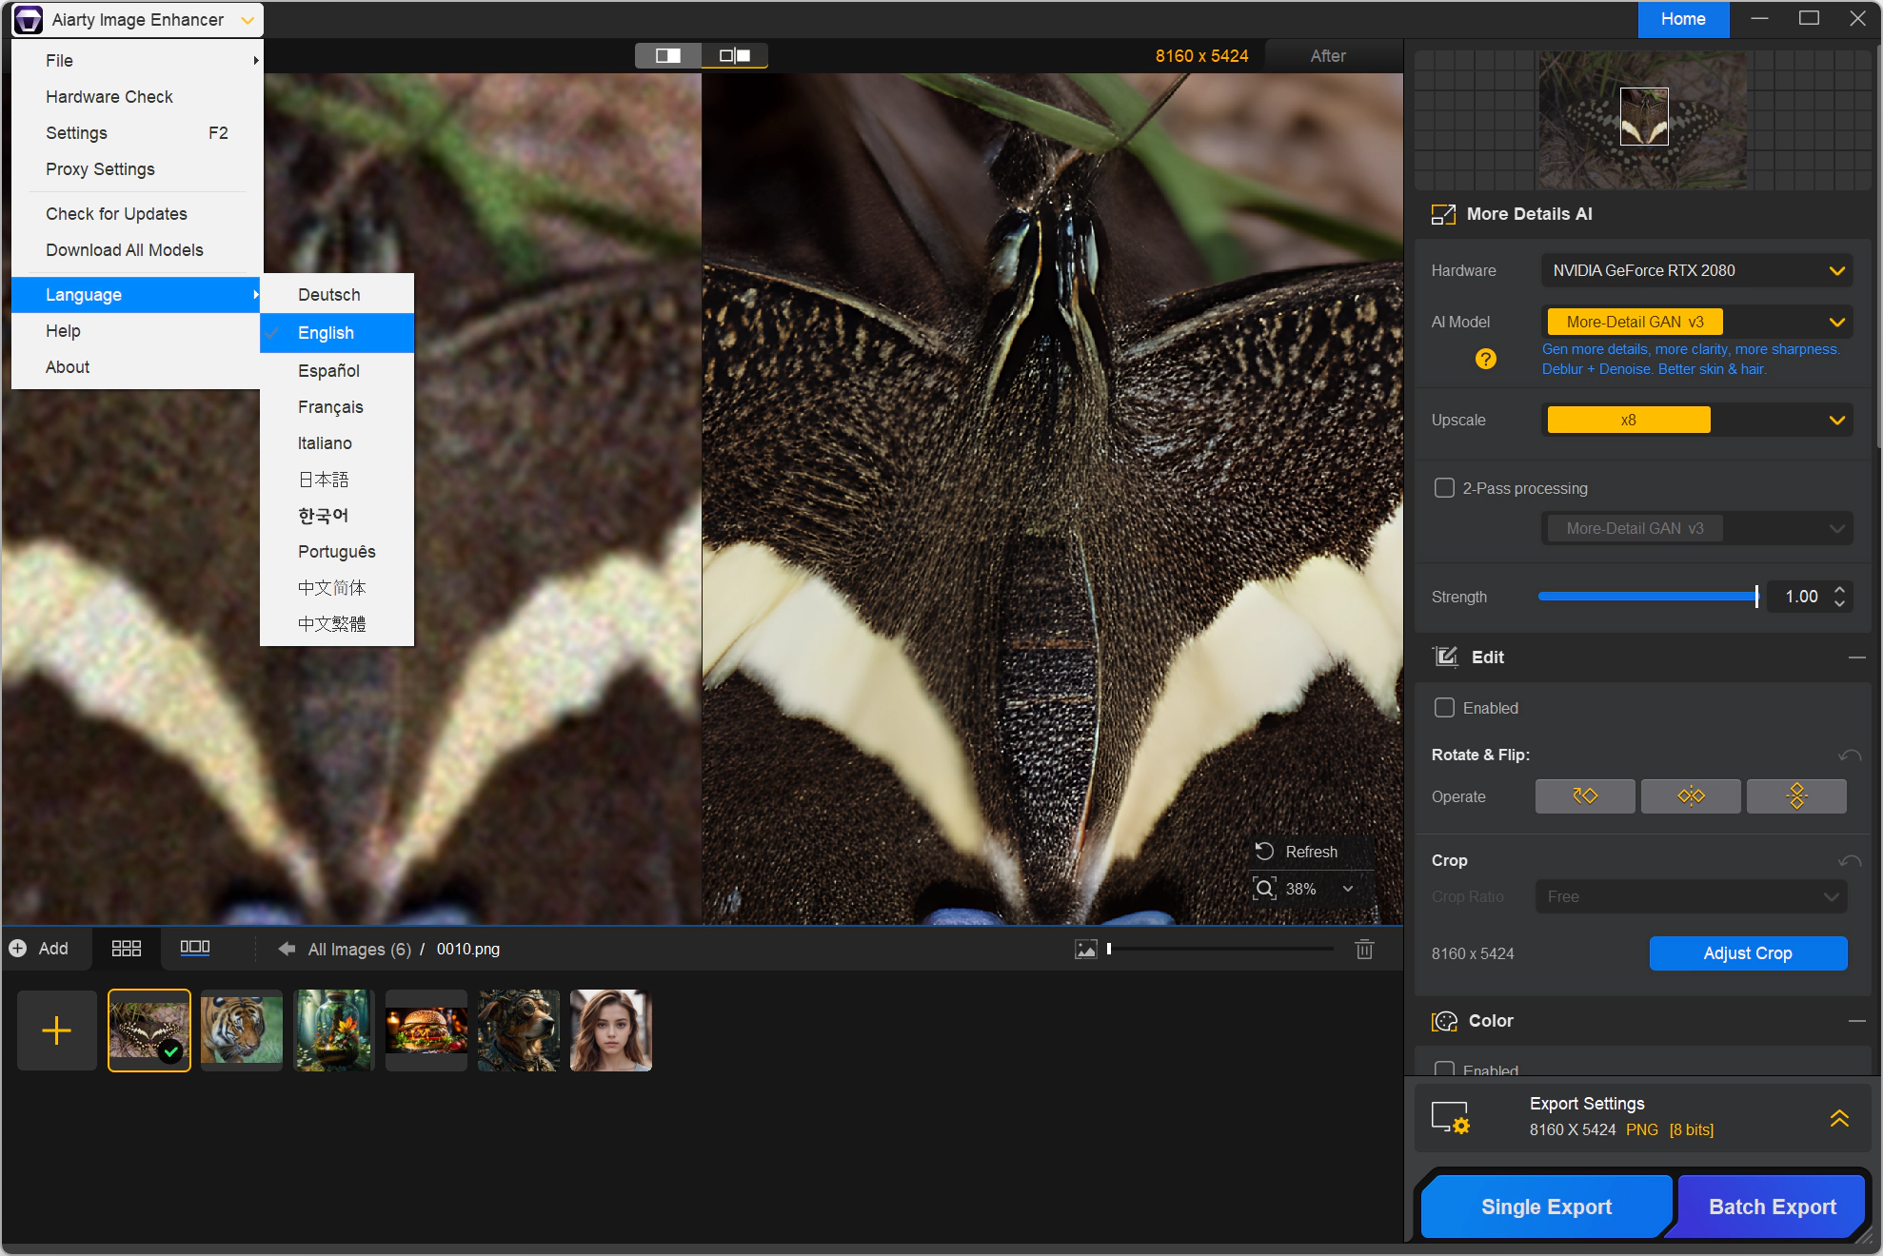
Task: Click the Single Export button
Action: point(1546,1207)
